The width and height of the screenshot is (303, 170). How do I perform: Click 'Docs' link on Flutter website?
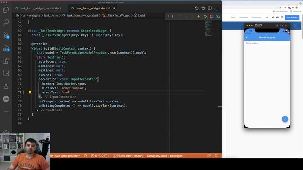pos(233,17)
